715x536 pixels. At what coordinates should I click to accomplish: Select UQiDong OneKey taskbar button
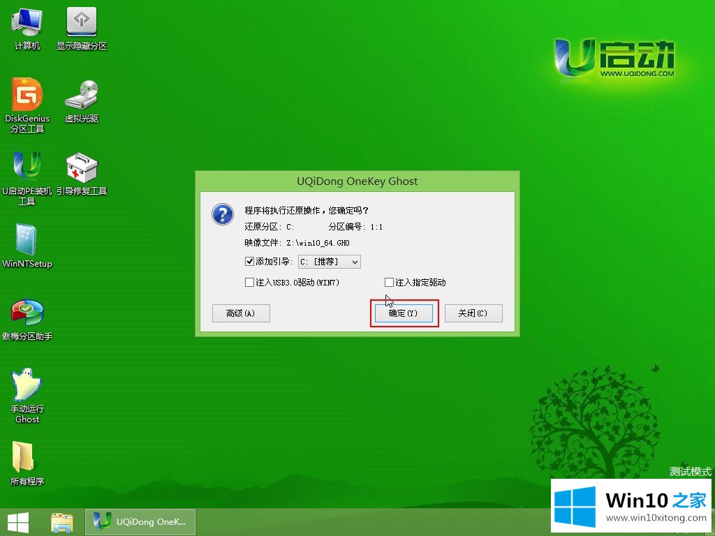[140, 522]
